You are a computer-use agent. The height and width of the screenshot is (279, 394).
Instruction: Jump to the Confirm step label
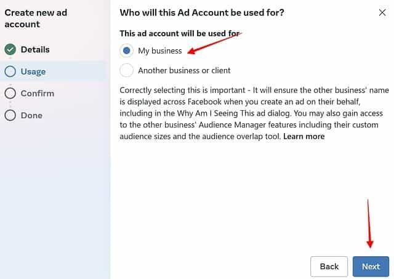tap(38, 94)
